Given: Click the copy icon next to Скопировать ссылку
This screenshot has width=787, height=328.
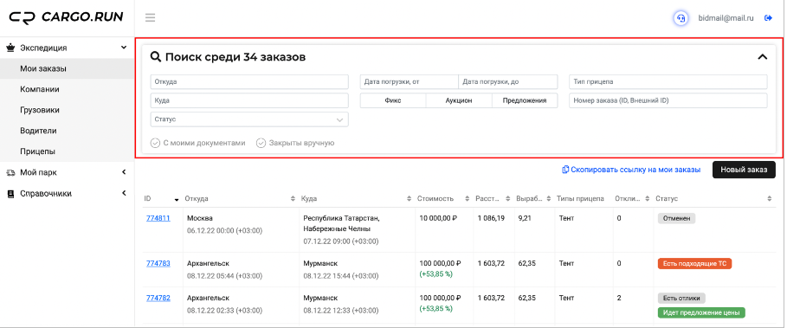Looking at the screenshot, I should [x=565, y=170].
